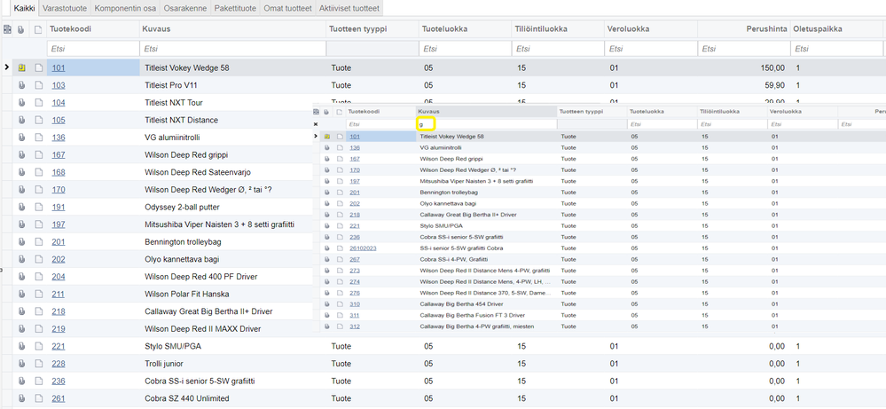Click document icon for Mitsushiba Viper Naisten row
The height and width of the screenshot is (409, 886).
[x=38, y=224]
